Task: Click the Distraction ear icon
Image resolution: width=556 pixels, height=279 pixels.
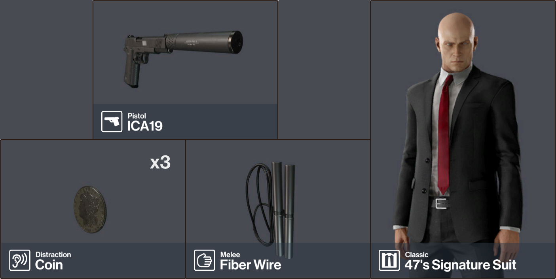Action: click(20, 260)
